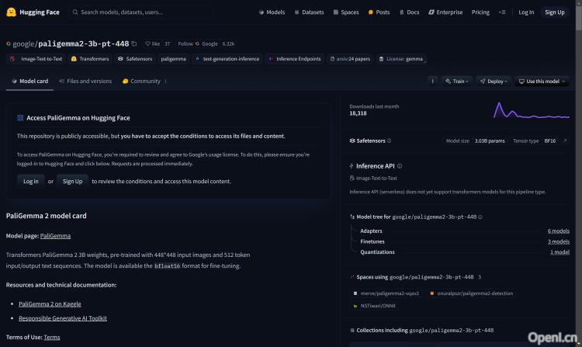
Task: Open the Use this model dropdown
Action: pyautogui.click(x=544, y=81)
